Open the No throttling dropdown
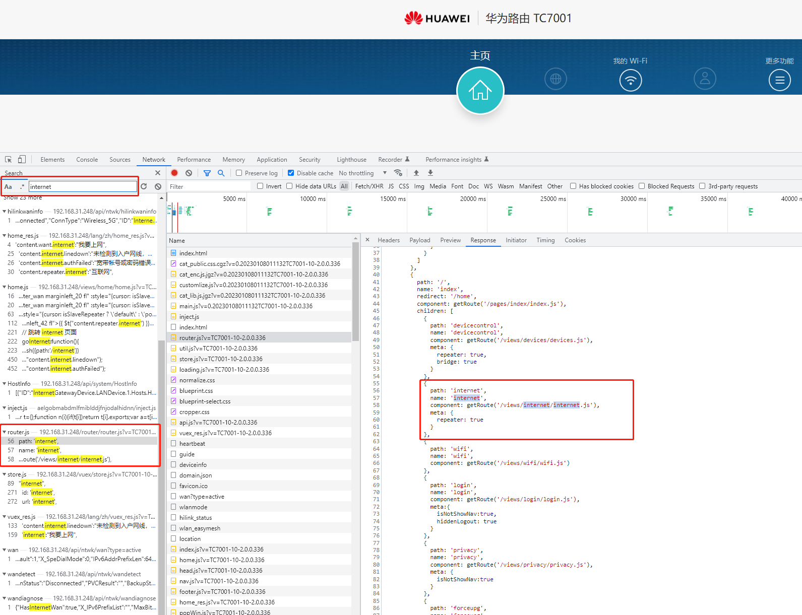This screenshot has width=802, height=615. tap(362, 173)
